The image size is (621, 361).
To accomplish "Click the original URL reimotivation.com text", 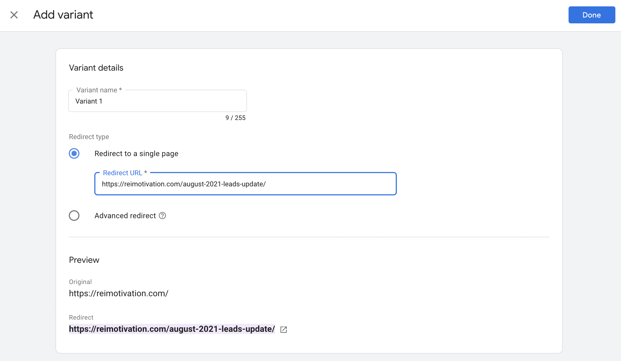I will point(119,293).
